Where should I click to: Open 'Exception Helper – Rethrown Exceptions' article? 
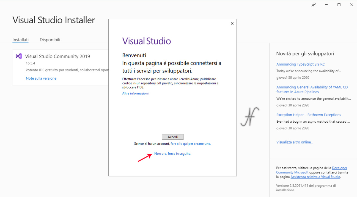[309, 115]
